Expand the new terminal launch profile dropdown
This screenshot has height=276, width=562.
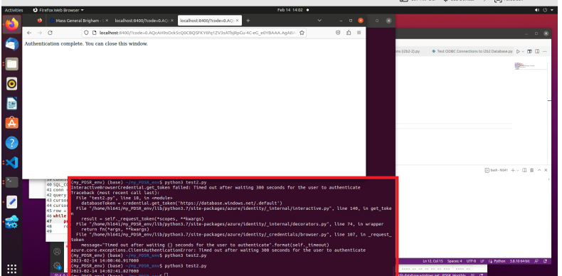pyautogui.click(x=518, y=170)
